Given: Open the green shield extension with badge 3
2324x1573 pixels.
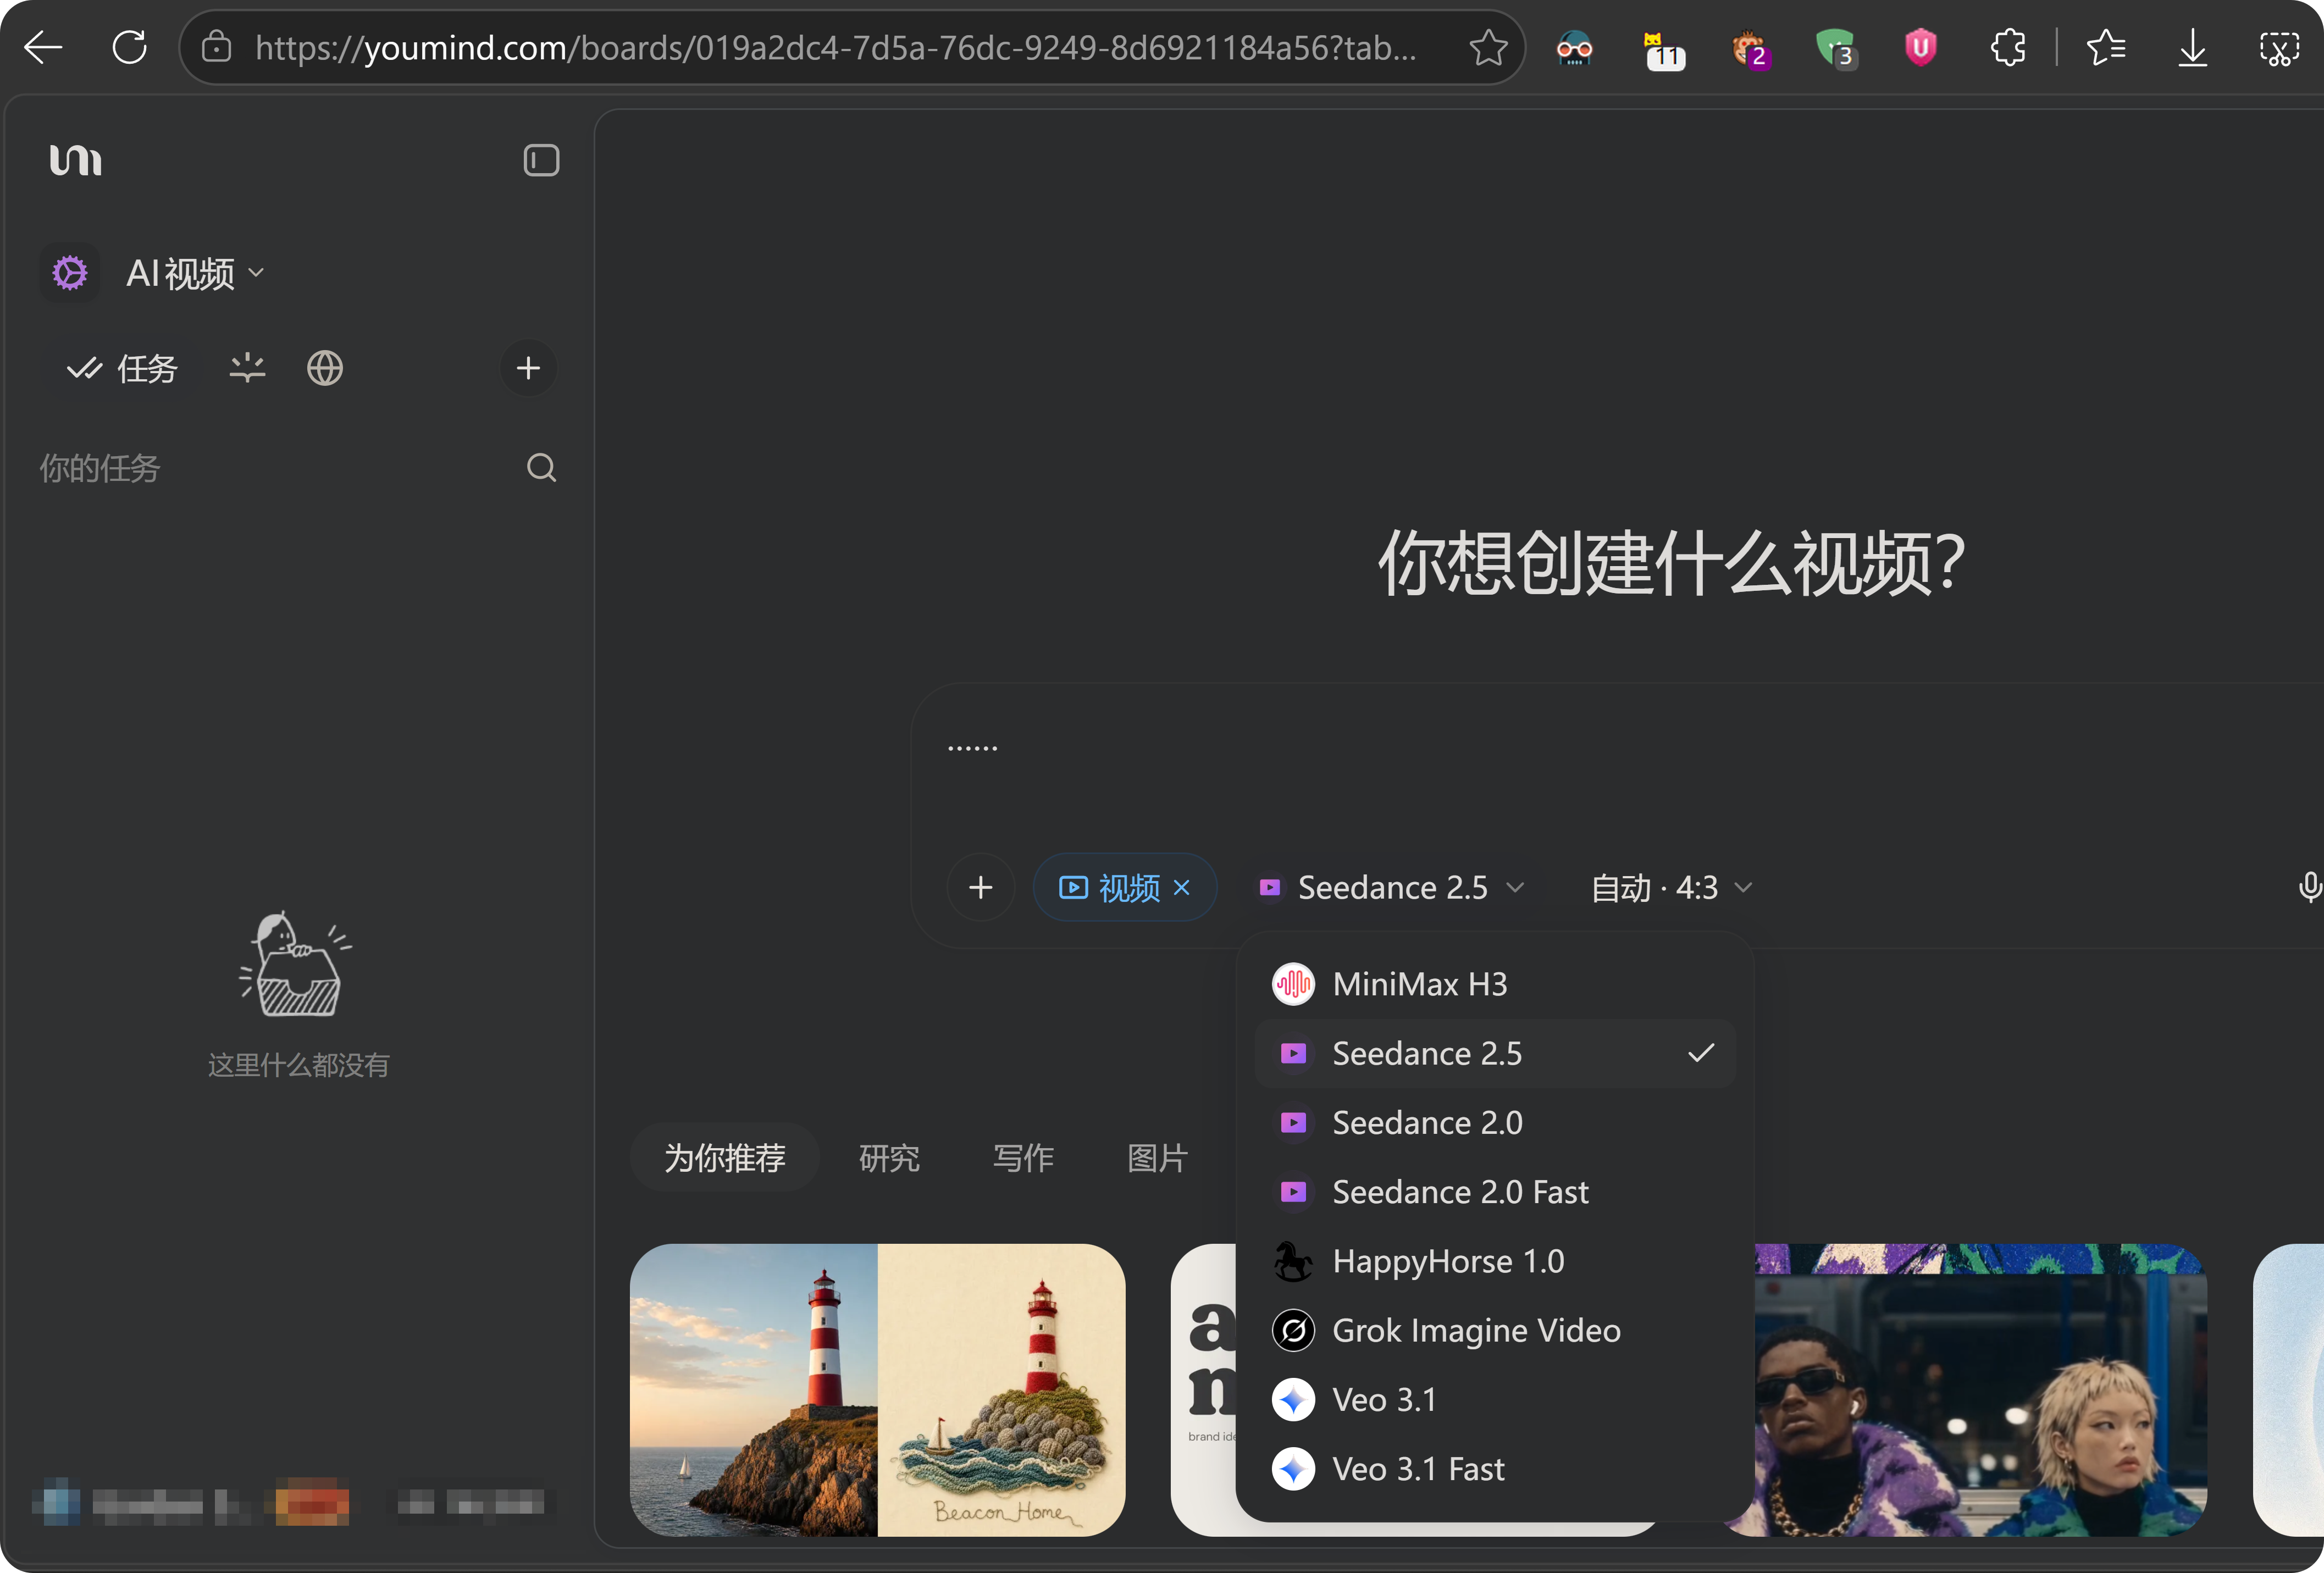Looking at the screenshot, I should pos(1836,49).
